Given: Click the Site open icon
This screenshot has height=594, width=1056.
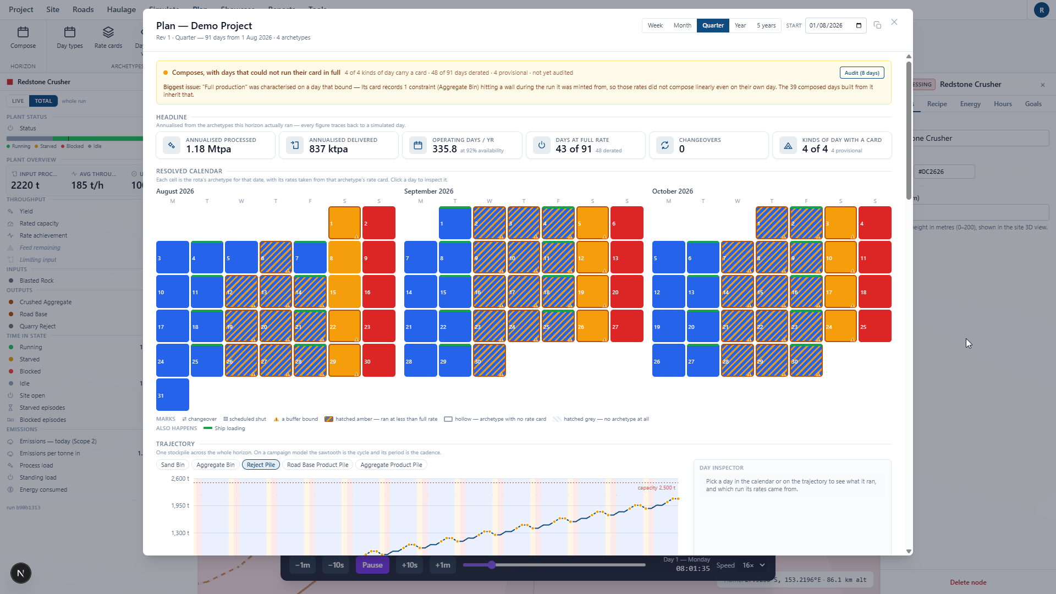Looking at the screenshot, I should coord(10,395).
